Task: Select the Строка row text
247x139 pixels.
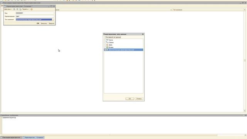Action: point(111,42)
